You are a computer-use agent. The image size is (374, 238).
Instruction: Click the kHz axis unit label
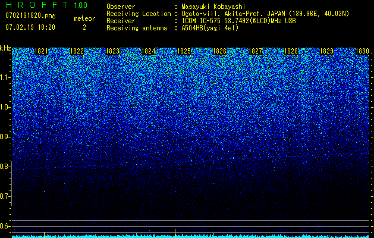5,48
